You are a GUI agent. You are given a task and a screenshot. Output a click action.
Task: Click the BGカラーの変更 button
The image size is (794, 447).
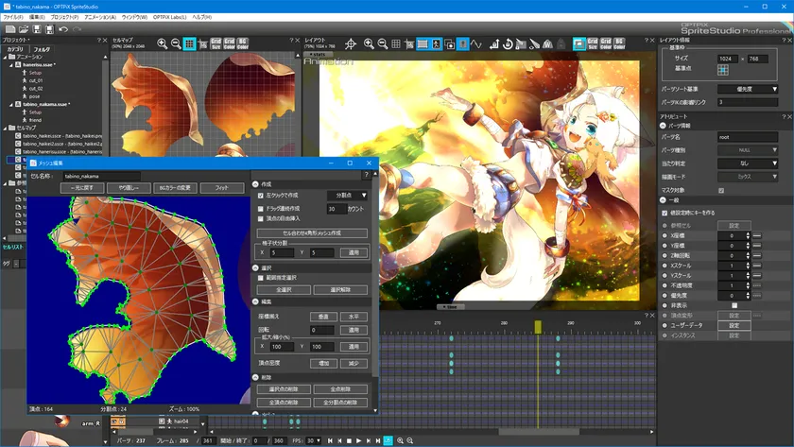[173, 188]
